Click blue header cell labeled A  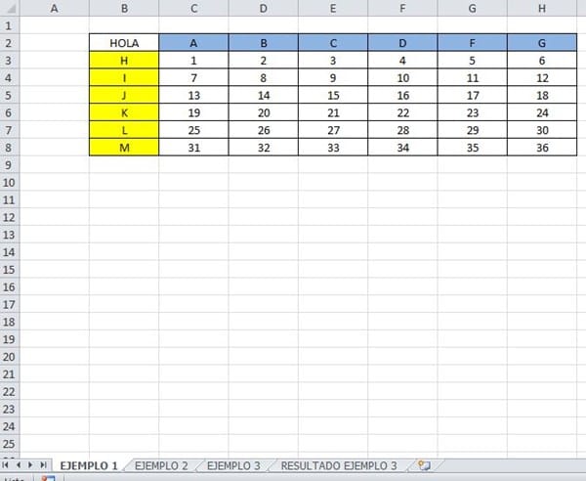(x=193, y=43)
